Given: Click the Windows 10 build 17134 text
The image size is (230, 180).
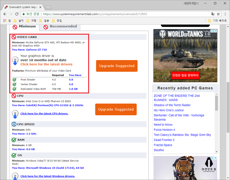Looking at the screenshot, I should point(48,168).
